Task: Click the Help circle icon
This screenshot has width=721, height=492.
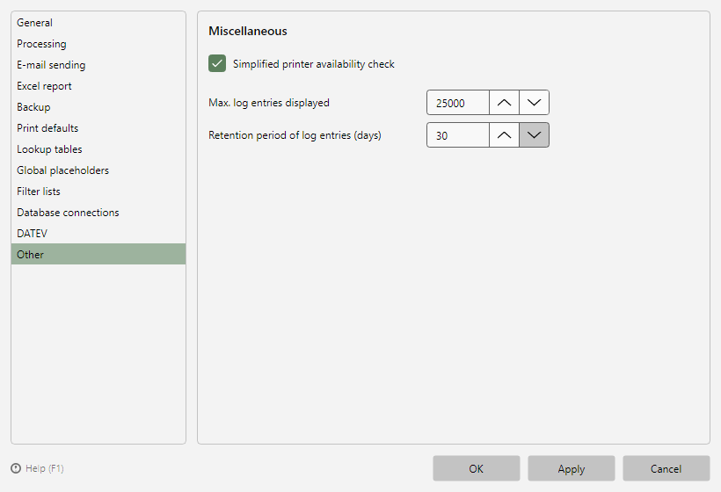Action: tap(16, 468)
